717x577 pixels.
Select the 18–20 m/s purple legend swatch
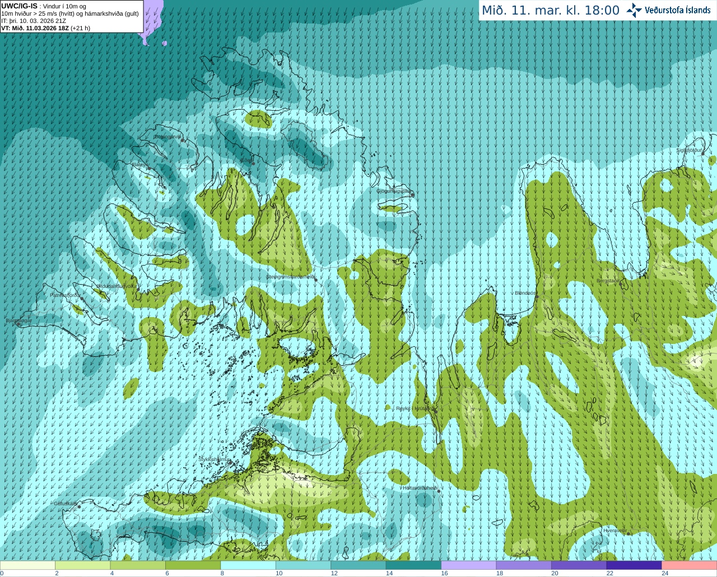[x=524, y=565]
